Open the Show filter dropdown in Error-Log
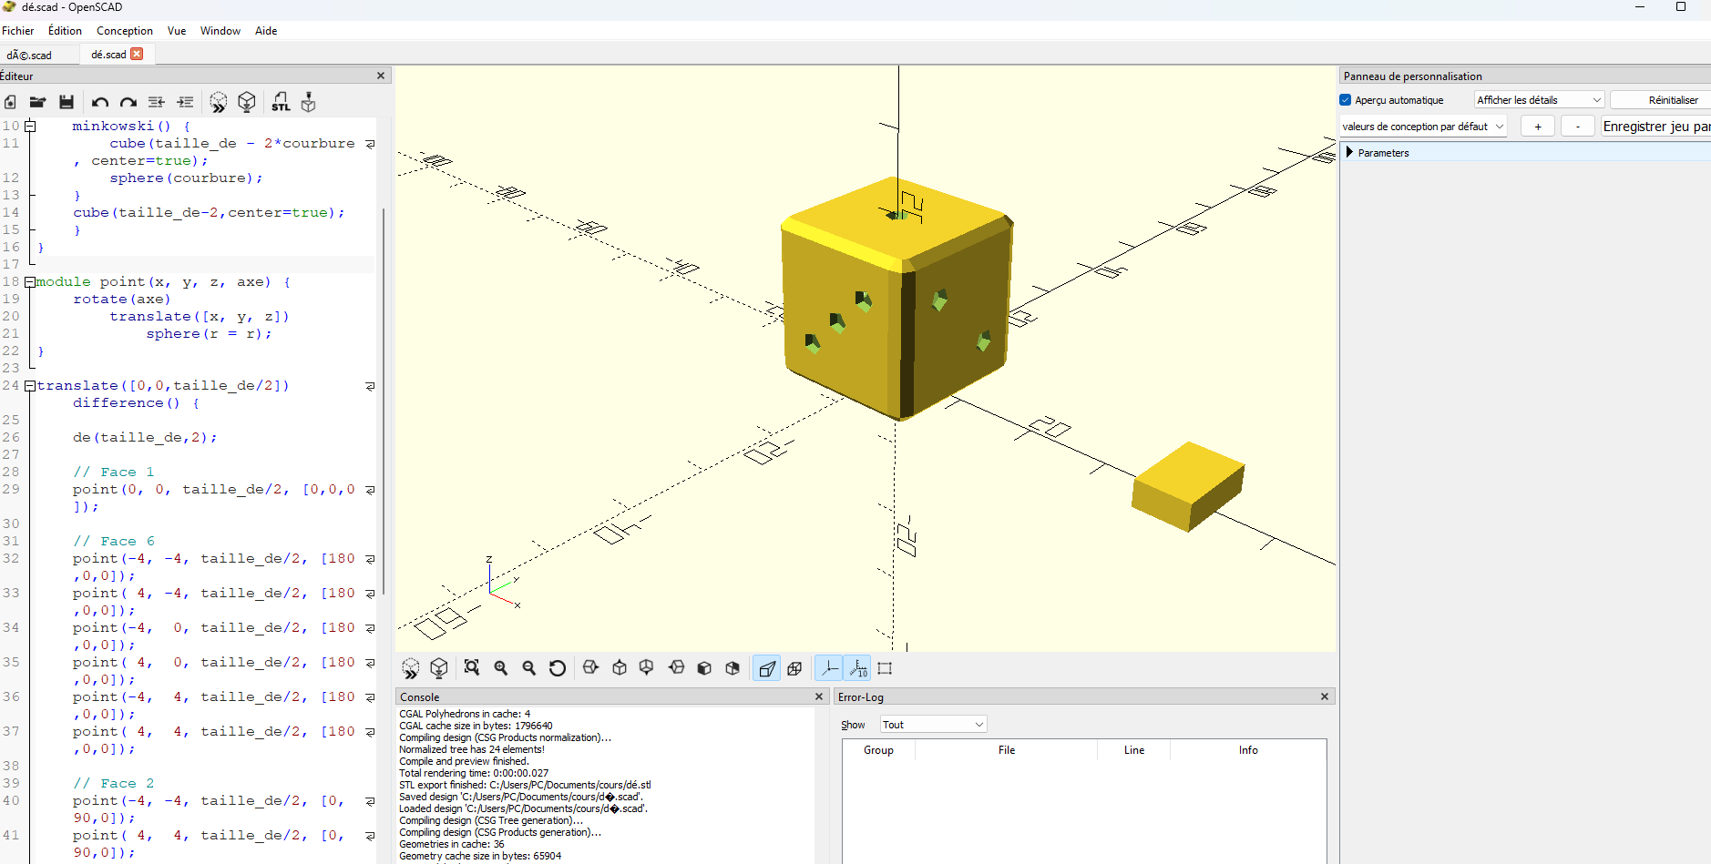The image size is (1711, 864). (x=933, y=725)
